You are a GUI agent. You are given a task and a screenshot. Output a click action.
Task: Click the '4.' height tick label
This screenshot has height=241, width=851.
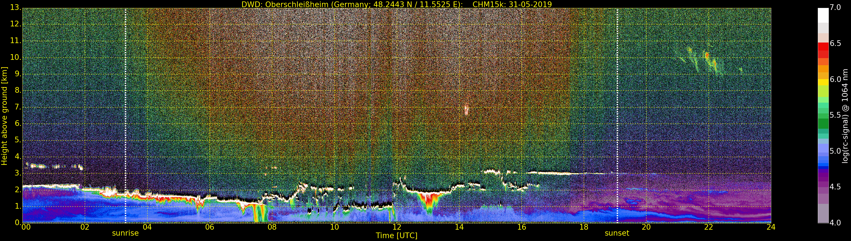coord(18,157)
